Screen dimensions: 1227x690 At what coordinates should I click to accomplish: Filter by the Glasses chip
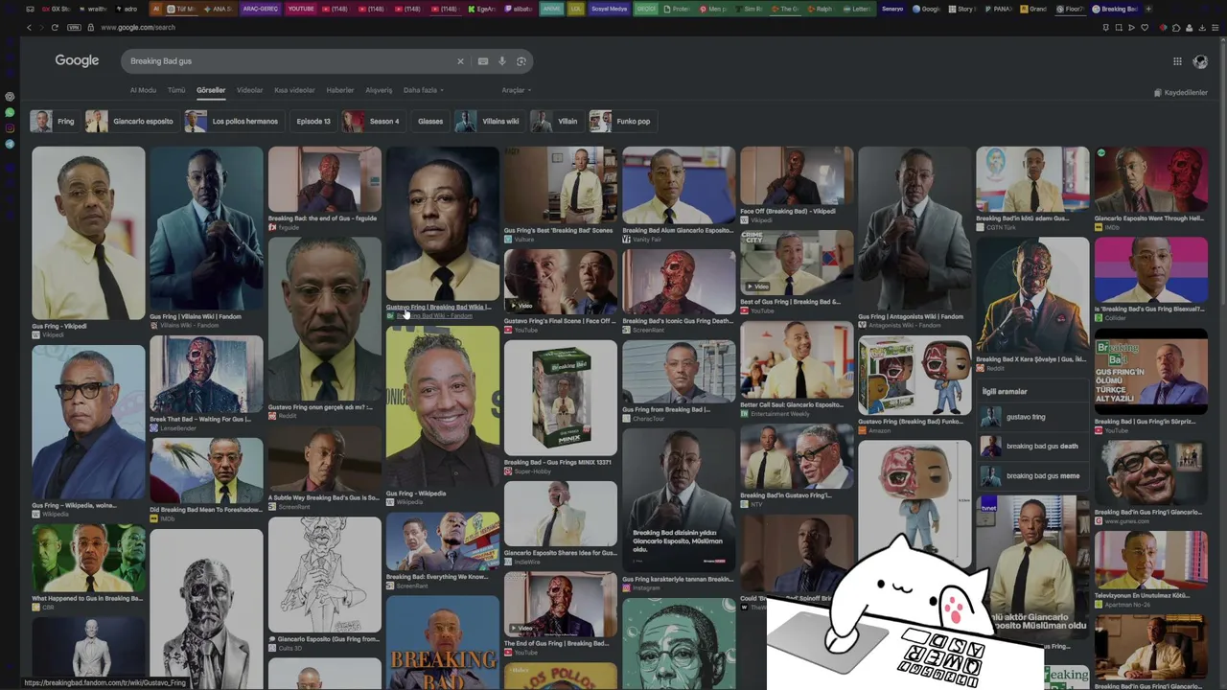pyautogui.click(x=430, y=122)
